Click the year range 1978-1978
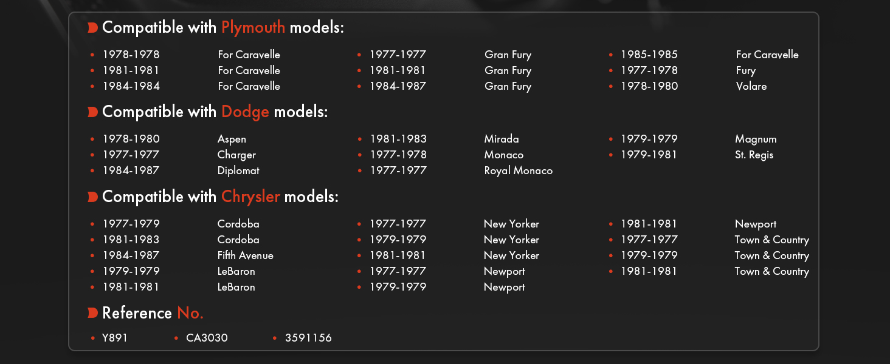Viewport: 890px width, 364px height. click(131, 55)
